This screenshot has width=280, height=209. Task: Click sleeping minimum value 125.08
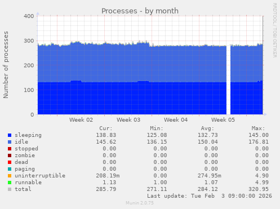pos(157,135)
